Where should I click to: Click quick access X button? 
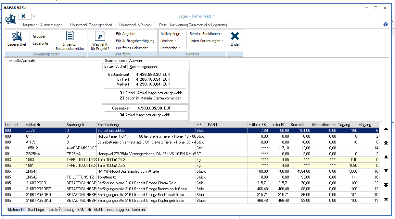(x=23, y=16)
